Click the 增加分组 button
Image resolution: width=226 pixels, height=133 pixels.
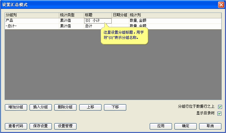point(16,107)
